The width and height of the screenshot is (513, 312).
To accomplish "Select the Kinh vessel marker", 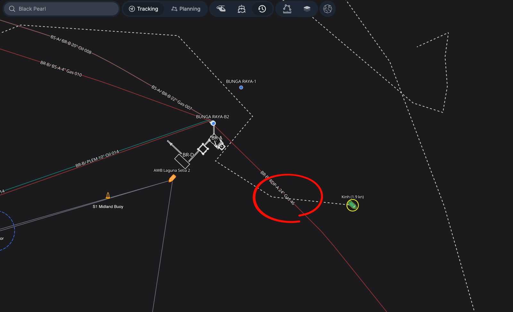I will tap(352, 205).
